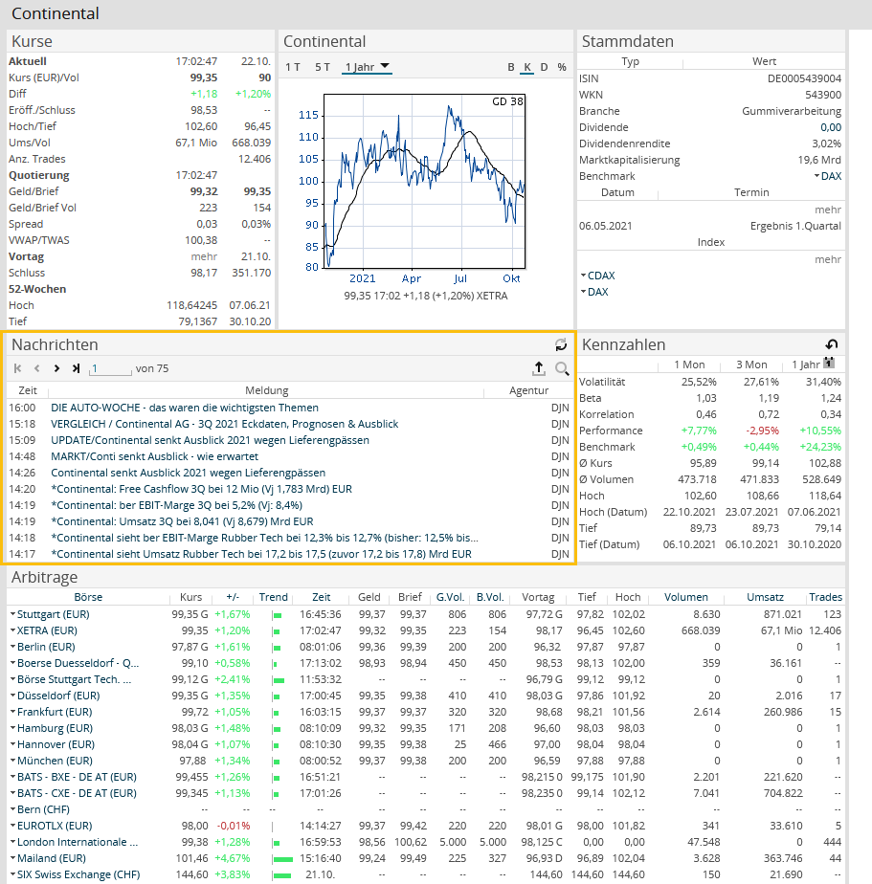872x884 pixels.
Task: Go to next news page
Action: [56, 368]
